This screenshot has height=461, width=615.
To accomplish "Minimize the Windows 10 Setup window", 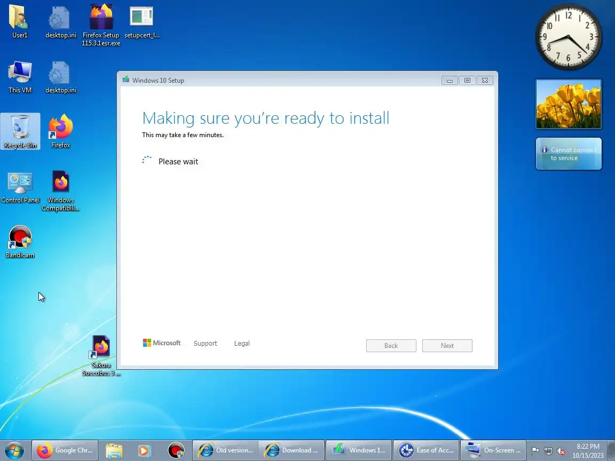I will coord(450,81).
